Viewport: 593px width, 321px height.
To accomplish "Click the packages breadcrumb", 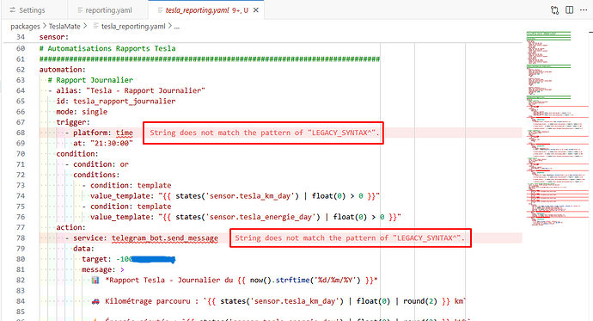I will [x=25, y=26].
